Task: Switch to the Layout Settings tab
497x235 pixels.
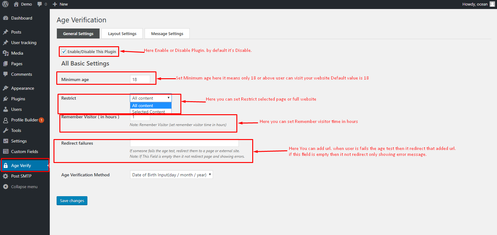Action: coord(122,34)
